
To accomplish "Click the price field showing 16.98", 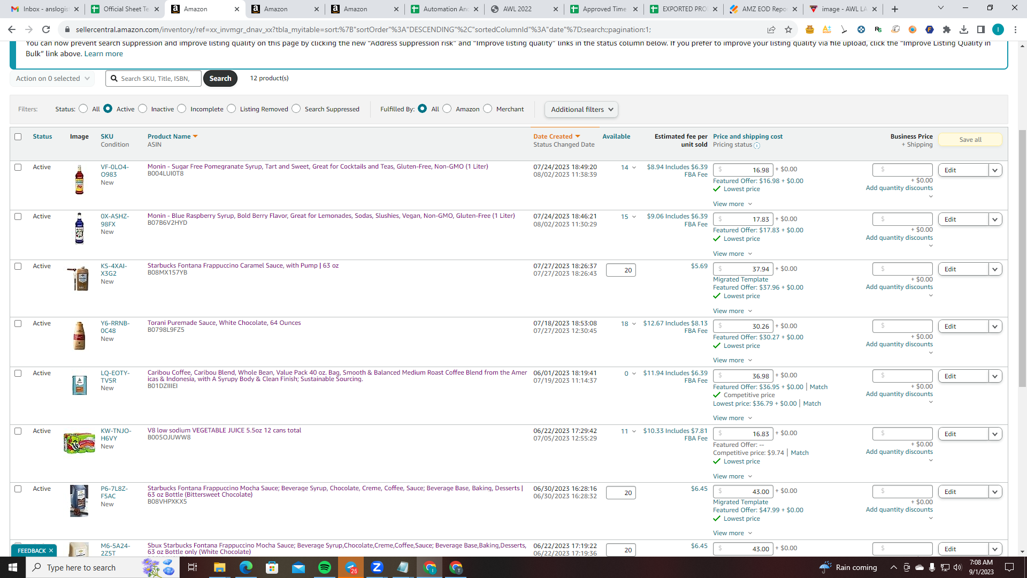I will pos(742,170).
